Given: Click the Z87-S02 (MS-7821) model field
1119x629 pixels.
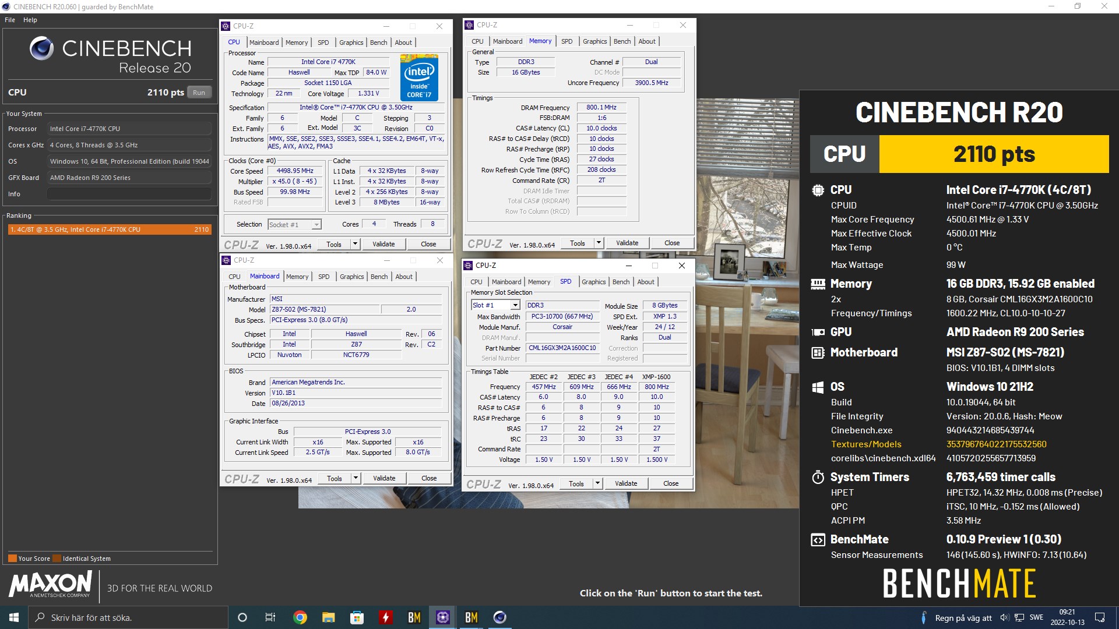Looking at the screenshot, I should pos(325,310).
